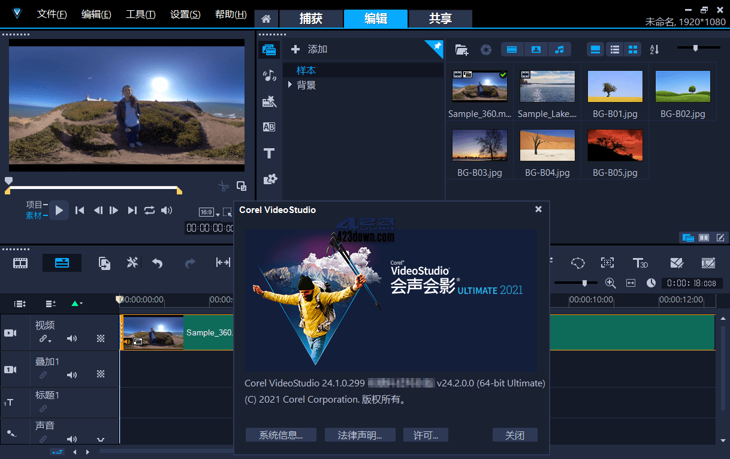
Task: Mute the 视频 track audio
Action: [x=71, y=338]
